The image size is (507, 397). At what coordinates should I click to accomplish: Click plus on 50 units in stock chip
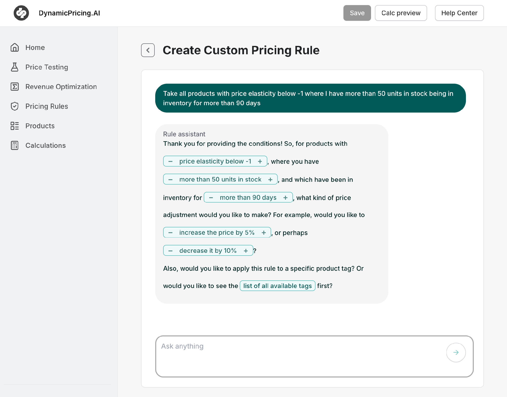[270, 179]
